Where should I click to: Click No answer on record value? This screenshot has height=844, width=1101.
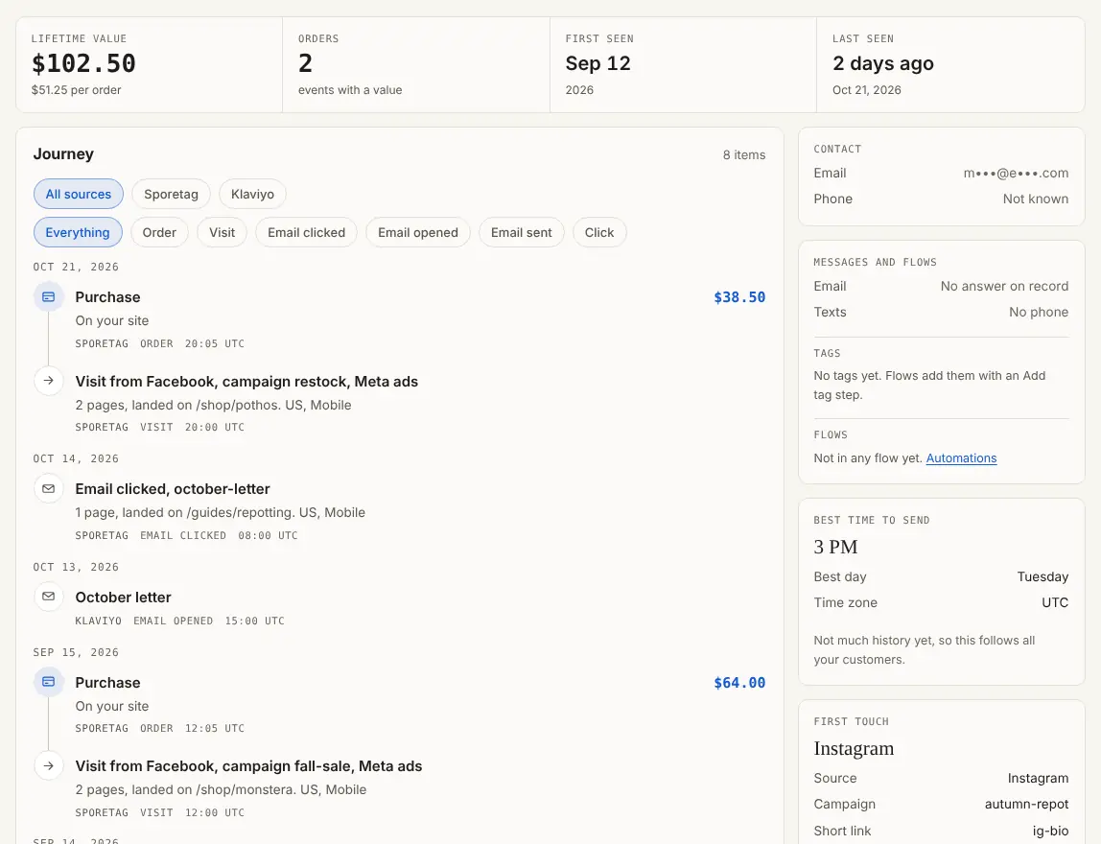[x=1005, y=286]
